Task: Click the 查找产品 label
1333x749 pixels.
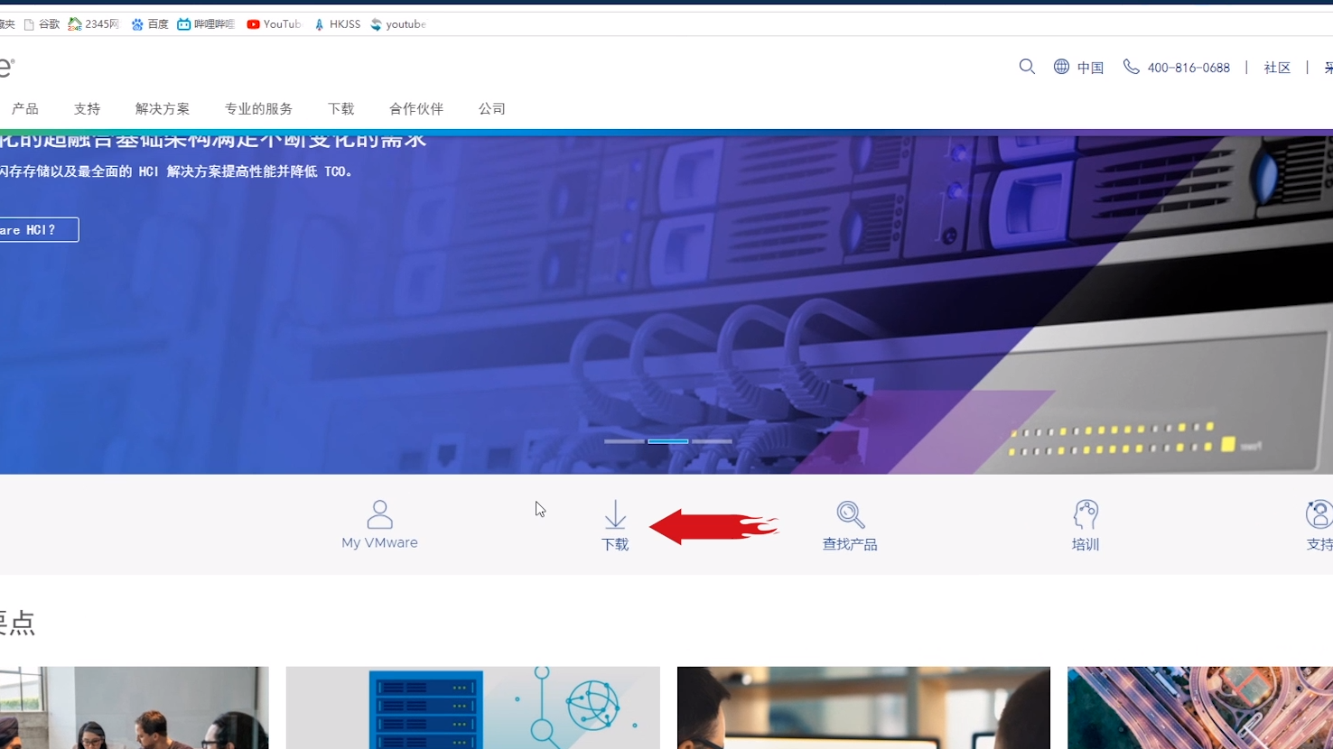Action: coord(850,545)
